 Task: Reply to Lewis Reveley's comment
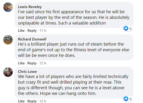tap(32, 31)
